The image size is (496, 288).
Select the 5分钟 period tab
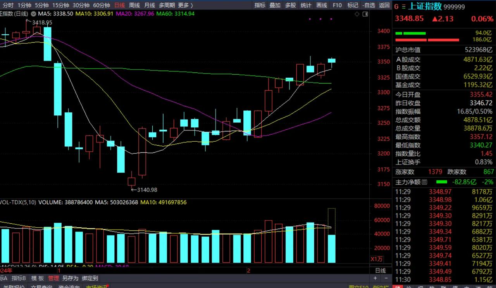(x=41, y=5)
